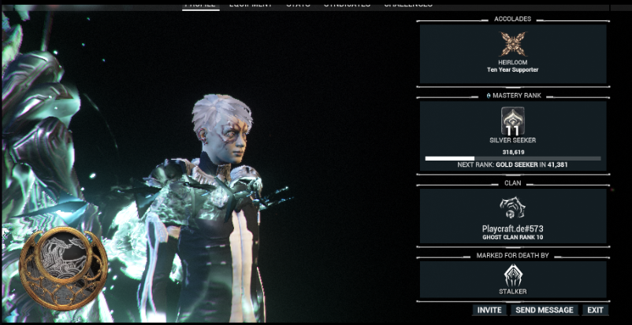Click the 'NEXT RANK: GOLD SEEKER' text
The height and width of the screenshot is (325, 632).
(498, 164)
